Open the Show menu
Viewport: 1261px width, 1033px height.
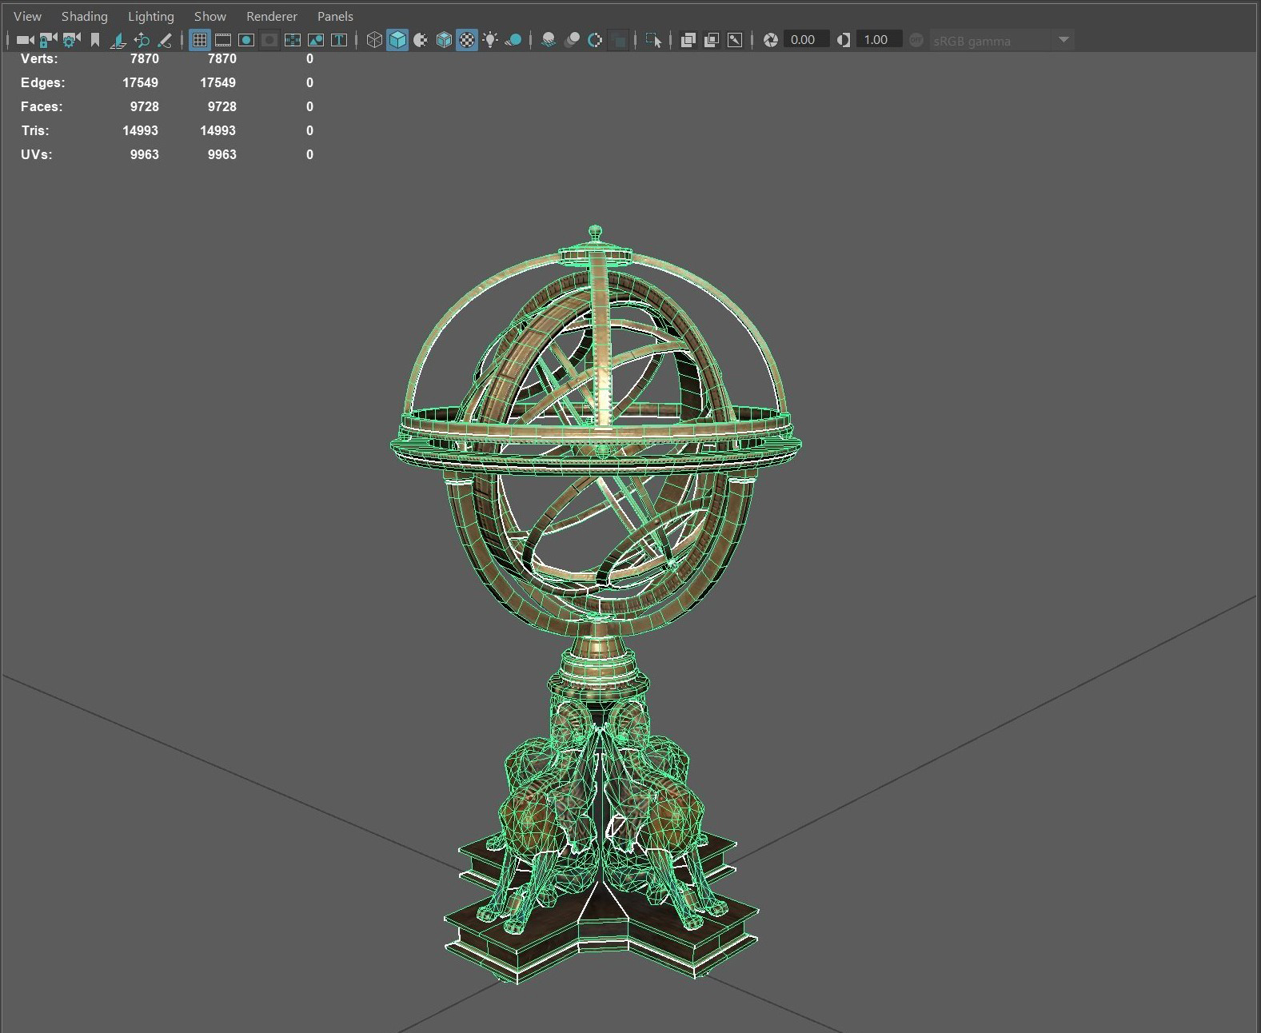click(x=210, y=16)
